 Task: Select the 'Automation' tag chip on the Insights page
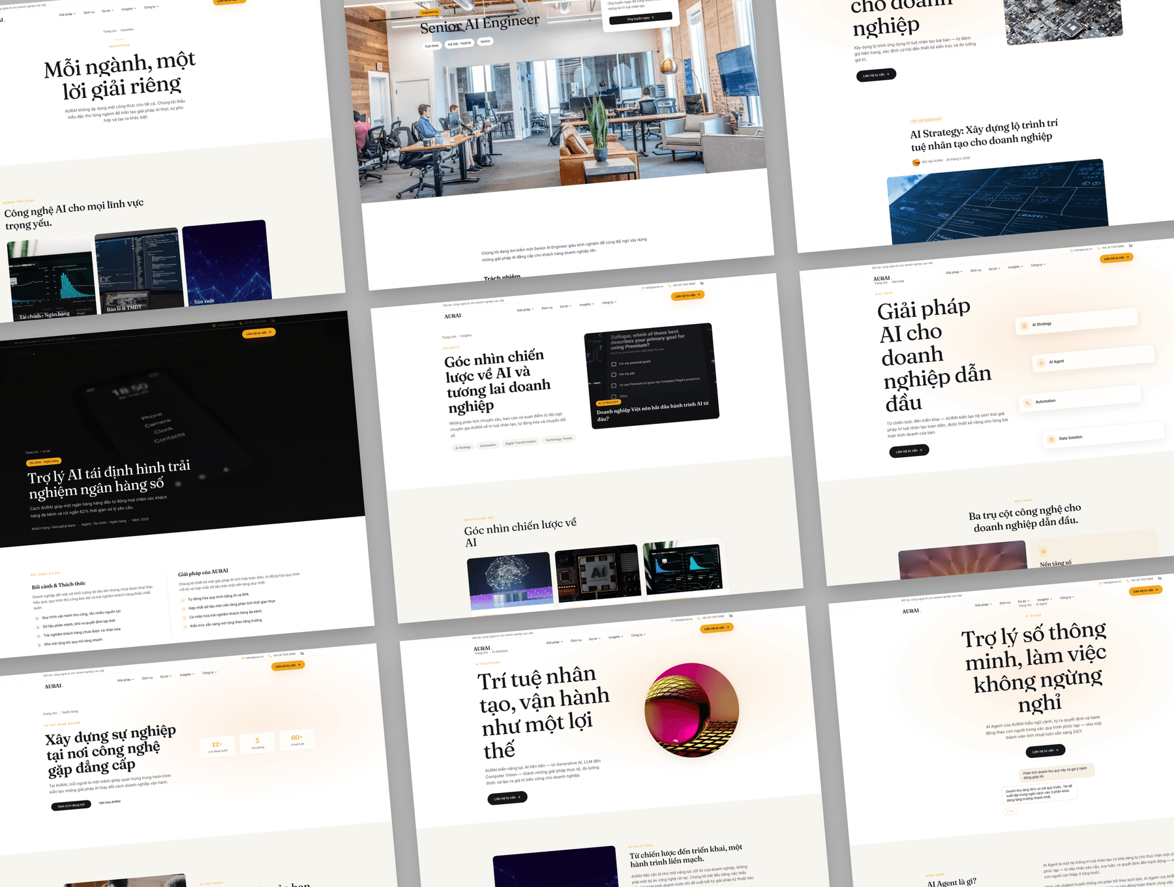[x=488, y=445]
